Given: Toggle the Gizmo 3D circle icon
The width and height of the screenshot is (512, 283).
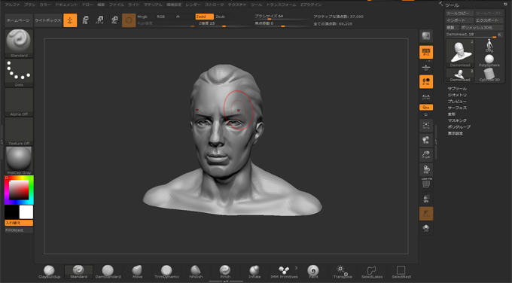Looking at the screenshot, I should (129, 20).
